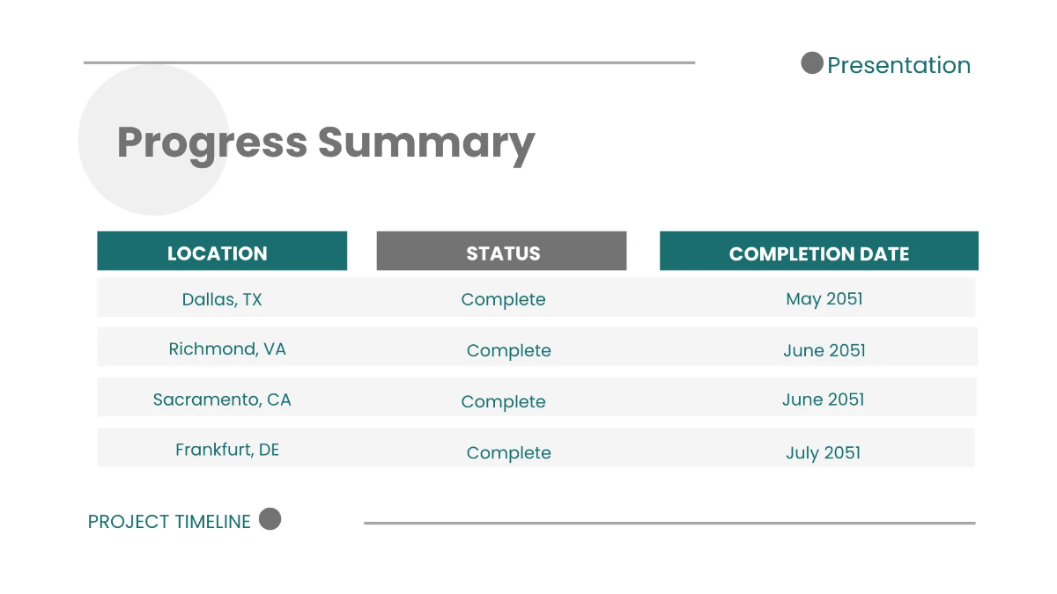Screen dimensions: 1057x594
Task: Click the Presentation label text
Action: click(898, 65)
